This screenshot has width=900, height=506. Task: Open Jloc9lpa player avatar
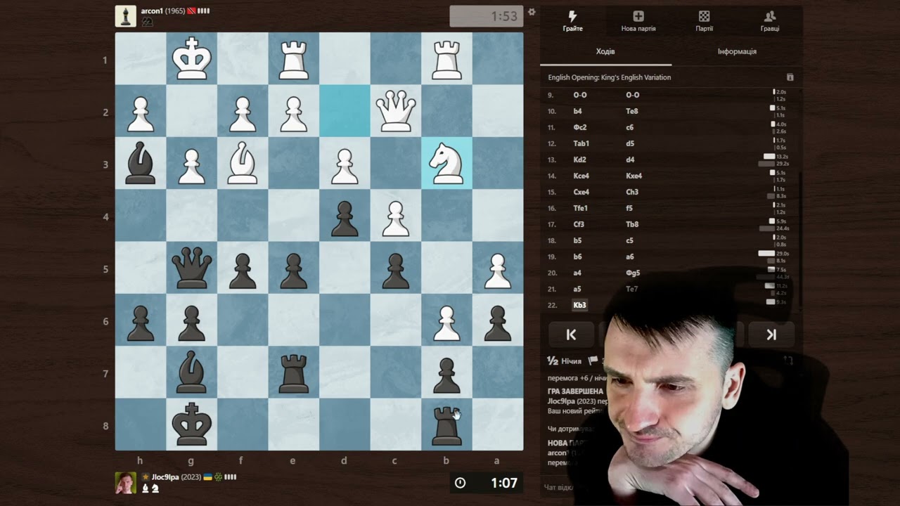125,483
